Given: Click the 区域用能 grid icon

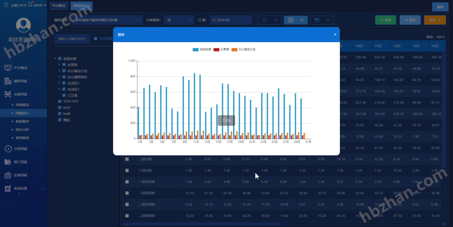Looking at the screenshot, I should [x=8, y=175].
